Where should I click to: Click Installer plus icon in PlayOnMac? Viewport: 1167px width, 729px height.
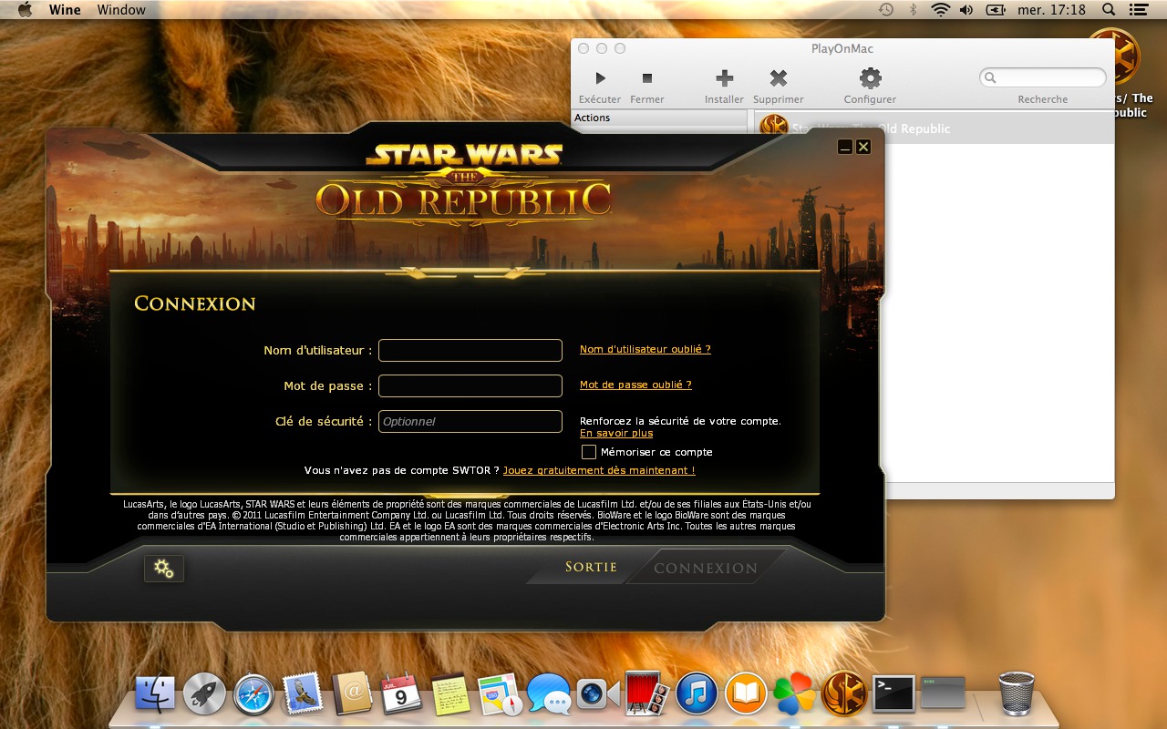(724, 78)
